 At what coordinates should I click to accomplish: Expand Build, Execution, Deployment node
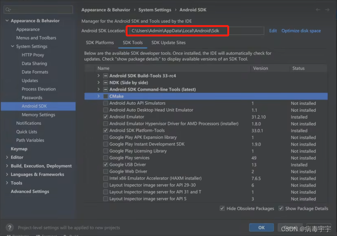[x=7, y=166]
